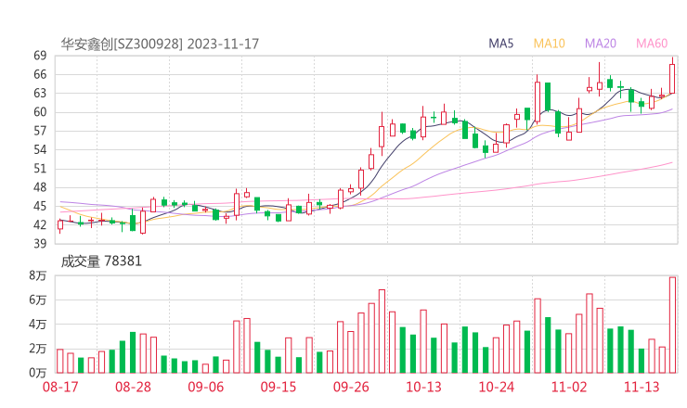Click the 09-26 date axis label
The height and width of the screenshot is (408, 687).
click(x=351, y=387)
